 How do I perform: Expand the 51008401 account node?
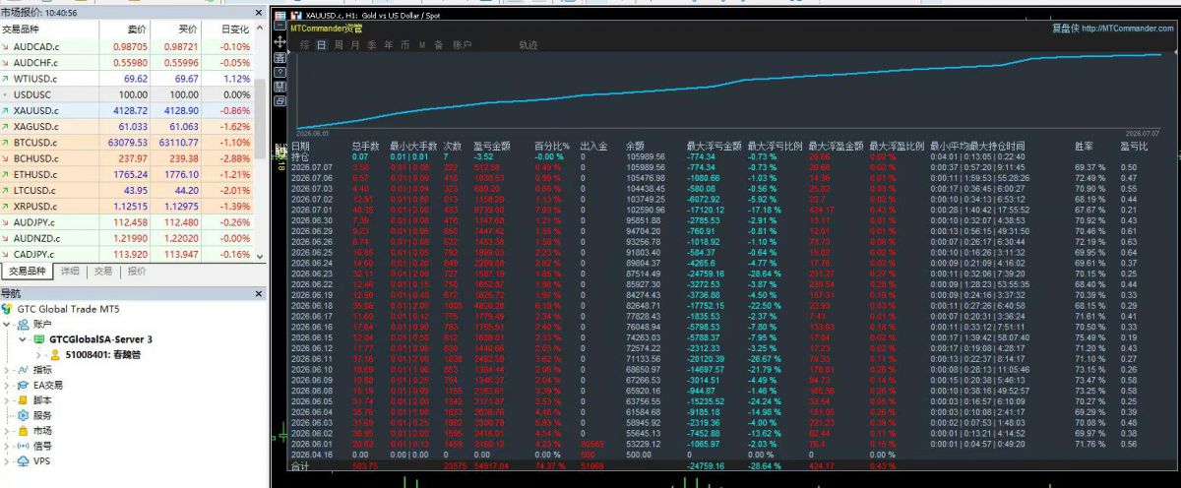39,354
